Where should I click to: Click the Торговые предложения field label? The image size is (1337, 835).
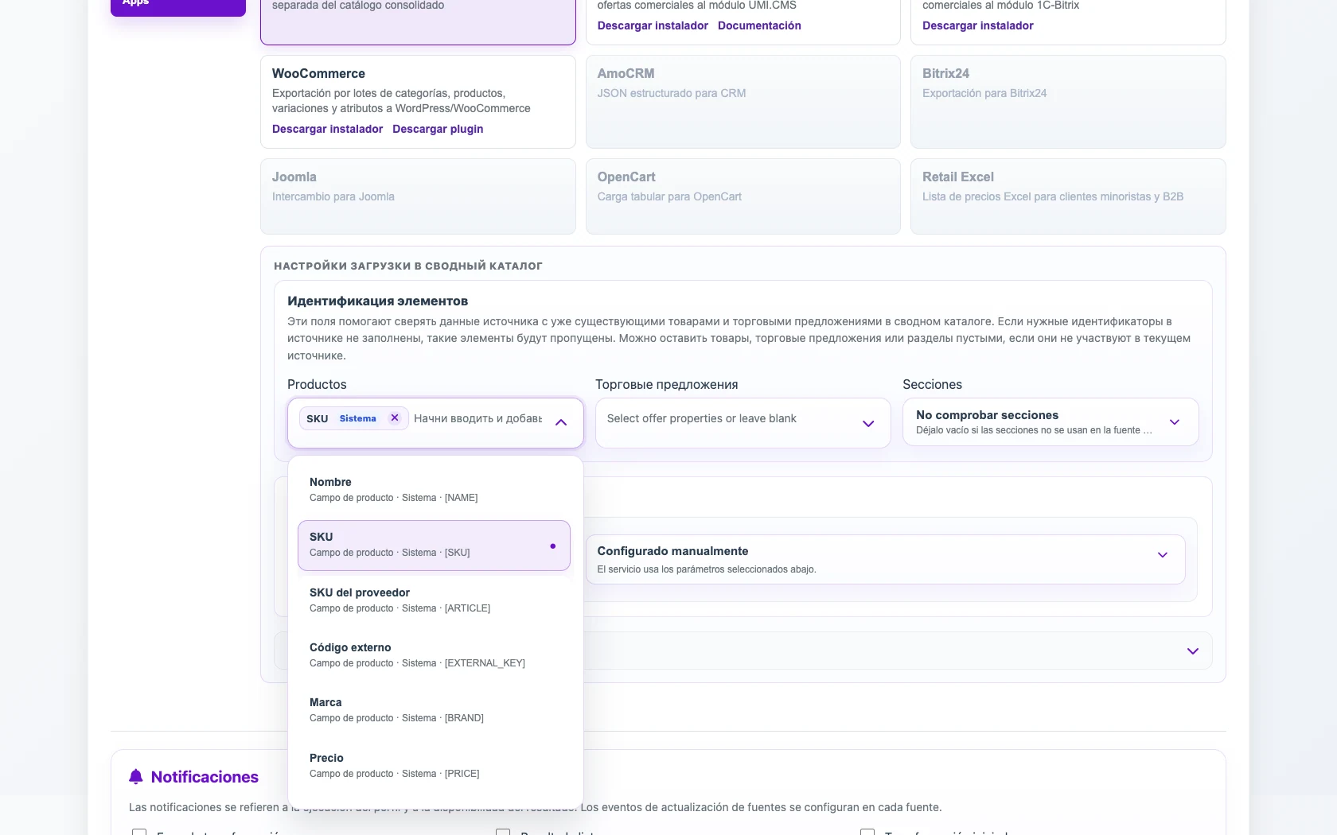(x=666, y=384)
